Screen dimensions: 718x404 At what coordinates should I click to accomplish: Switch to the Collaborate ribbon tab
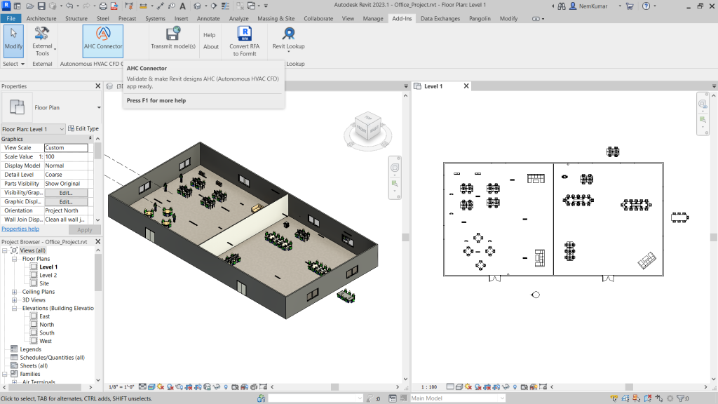coord(318,18)
